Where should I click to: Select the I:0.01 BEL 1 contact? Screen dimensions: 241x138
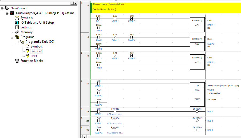click(x=99, y=19)
